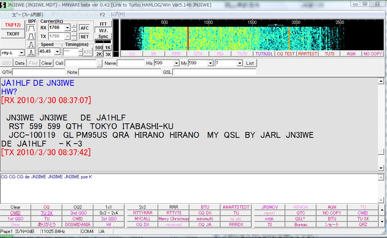Open the My RST 599 dropdown

210,63
